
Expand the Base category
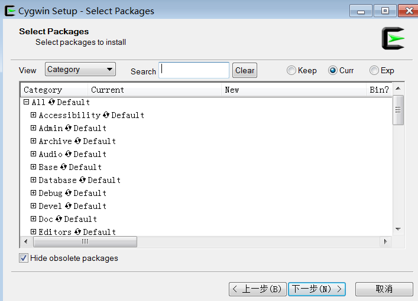point(33,167)
